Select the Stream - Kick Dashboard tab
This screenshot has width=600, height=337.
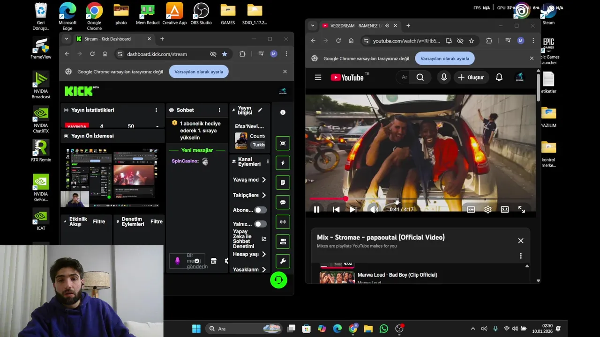[112, 39]
